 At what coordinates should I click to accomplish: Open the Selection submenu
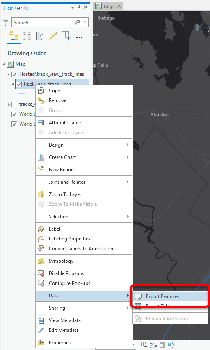84,217
